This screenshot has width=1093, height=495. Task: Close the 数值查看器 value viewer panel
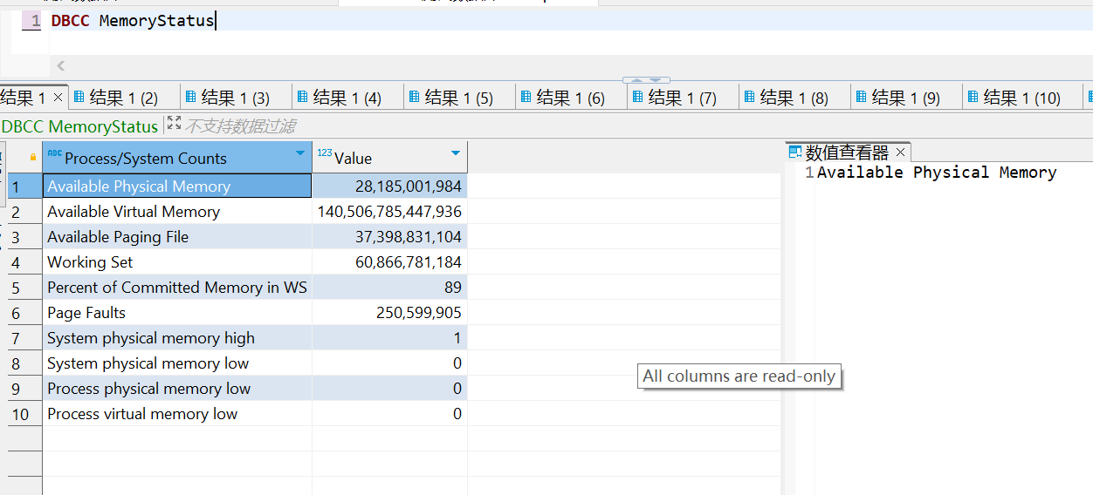coord(901,153)
